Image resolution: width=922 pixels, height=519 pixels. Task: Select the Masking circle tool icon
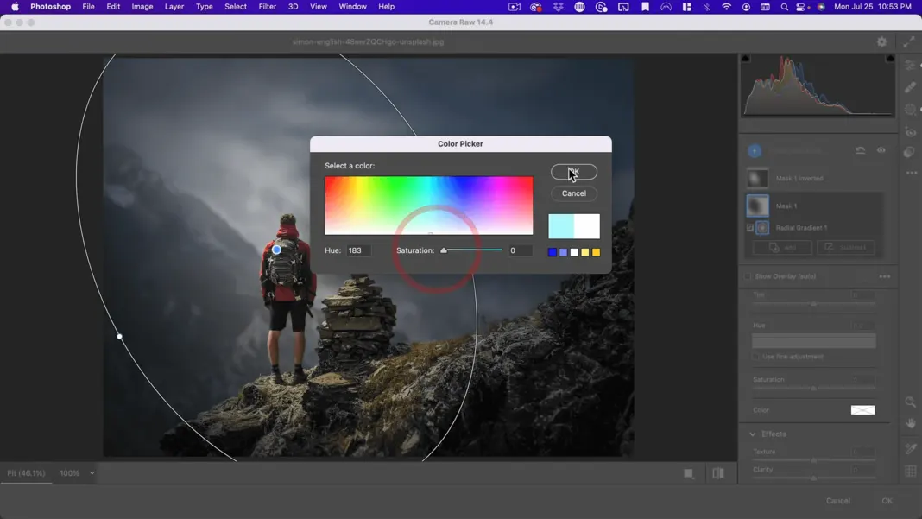click(910, 110)
